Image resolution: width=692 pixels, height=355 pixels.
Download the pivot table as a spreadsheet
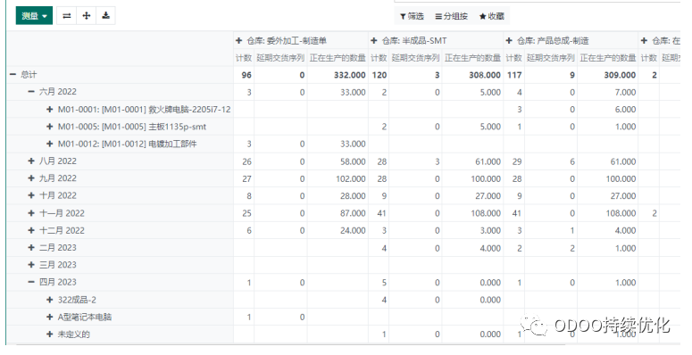pos(106,16)
